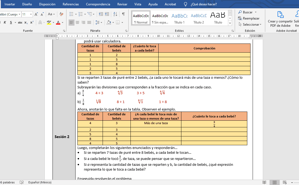The height and width of the screenshot is (185, 299).
Task: Open the Change Case (Aa) dropdown
Action: click(51, 14)
